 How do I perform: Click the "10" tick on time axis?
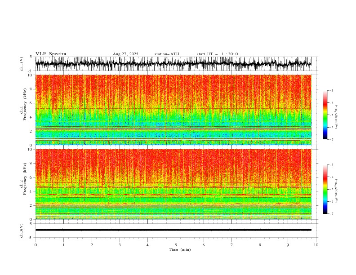point(316,245)
